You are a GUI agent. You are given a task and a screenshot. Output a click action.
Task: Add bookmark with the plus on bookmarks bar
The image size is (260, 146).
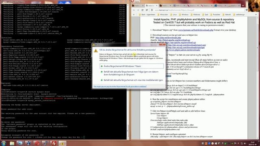[134, 15]
